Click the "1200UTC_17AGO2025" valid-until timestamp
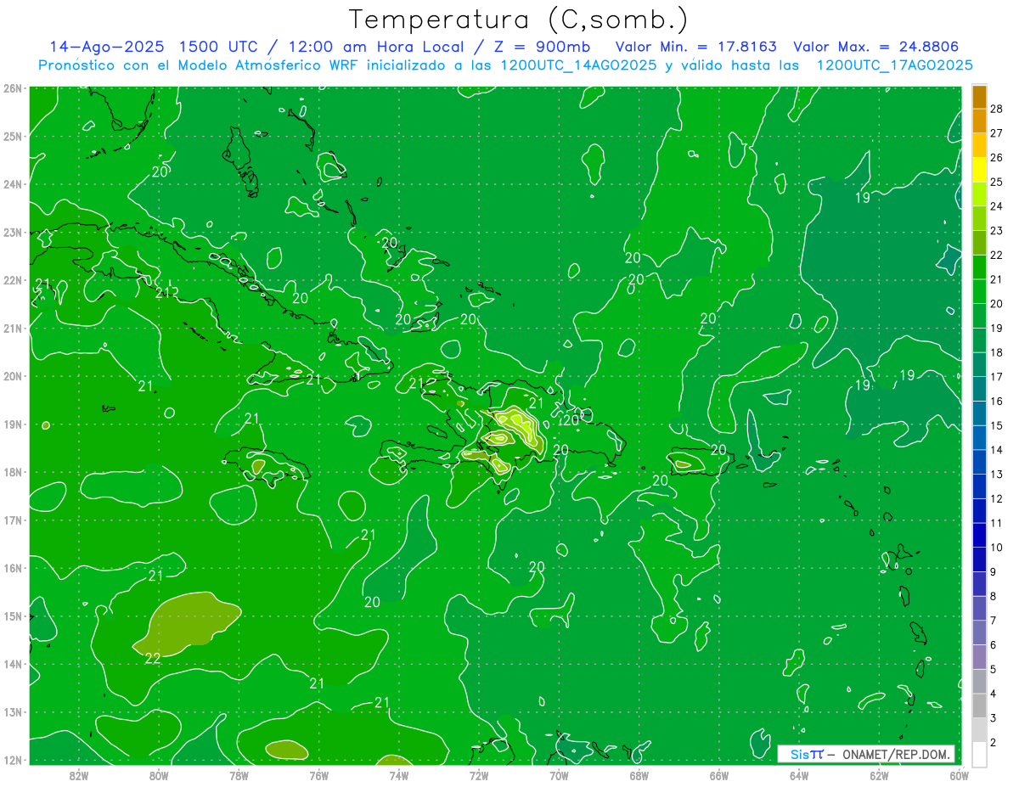The image size is (1019, 787). [x=894, y=65]
